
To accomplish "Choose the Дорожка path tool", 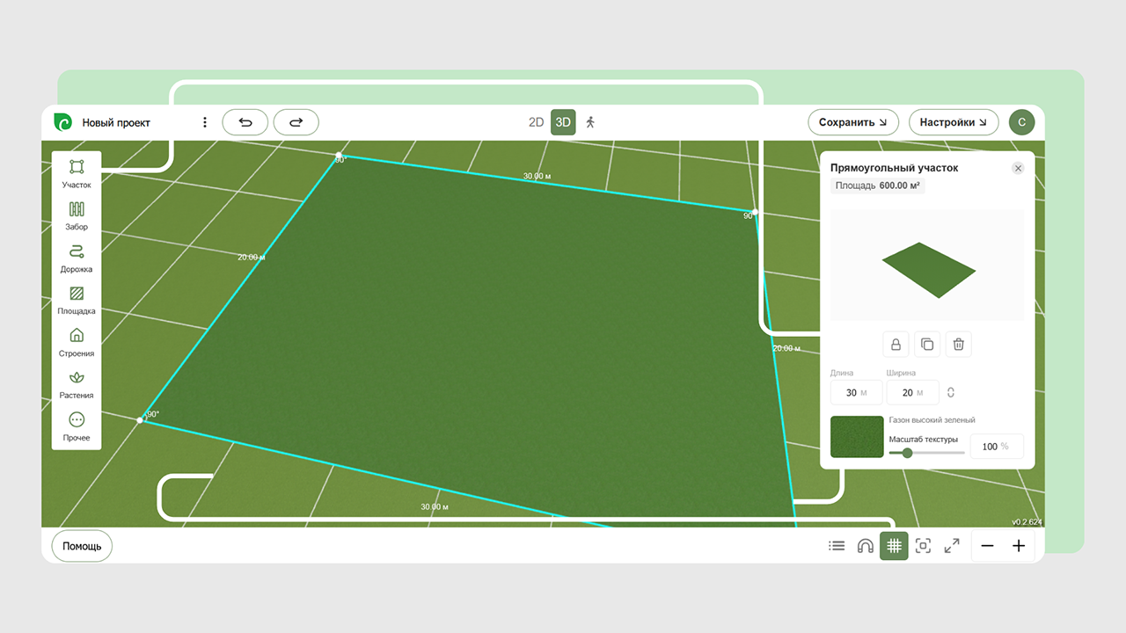I will (77, 258).
